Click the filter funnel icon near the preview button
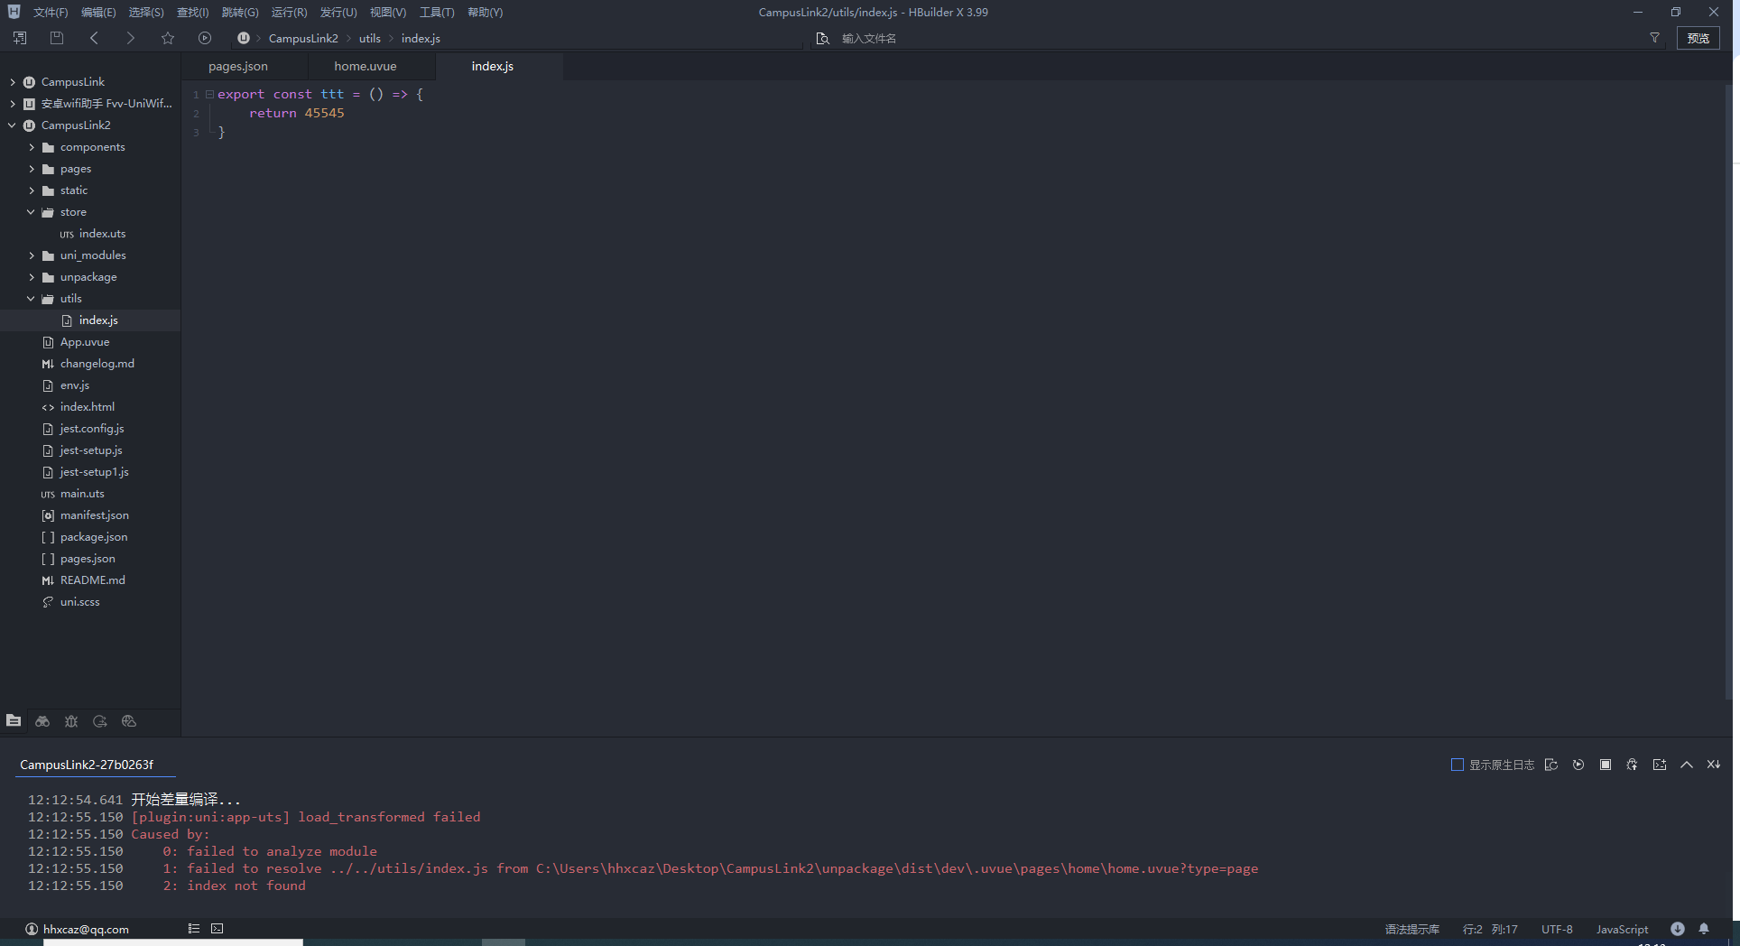1740x946 pixels. click(1655, 38)
